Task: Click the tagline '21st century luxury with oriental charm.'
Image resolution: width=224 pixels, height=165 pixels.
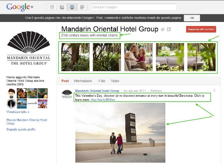Action: click(x=90, y=35)
